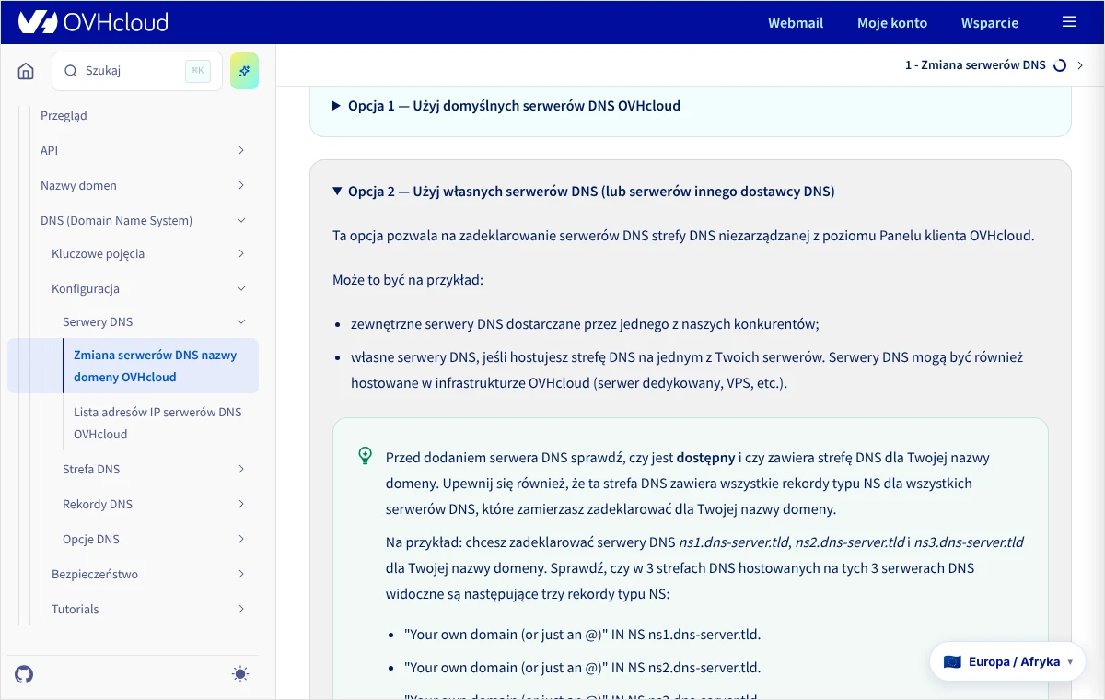Viewport: 1105px width, 700px height.
Task: Expand Strefa DNS sidebar item
Action: click(154, 469)
